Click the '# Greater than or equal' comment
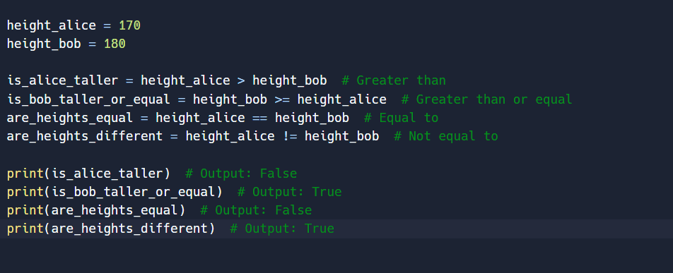 coord(486,99)
